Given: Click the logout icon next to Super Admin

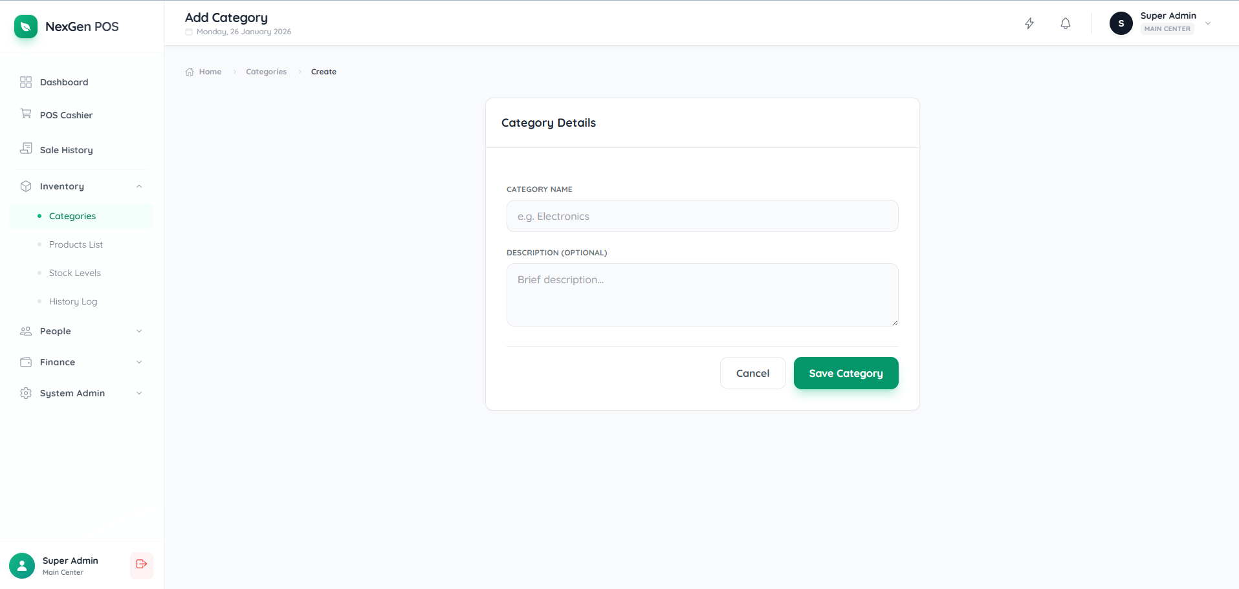Looking at the screenshot, I should click(x=141, y=565).
